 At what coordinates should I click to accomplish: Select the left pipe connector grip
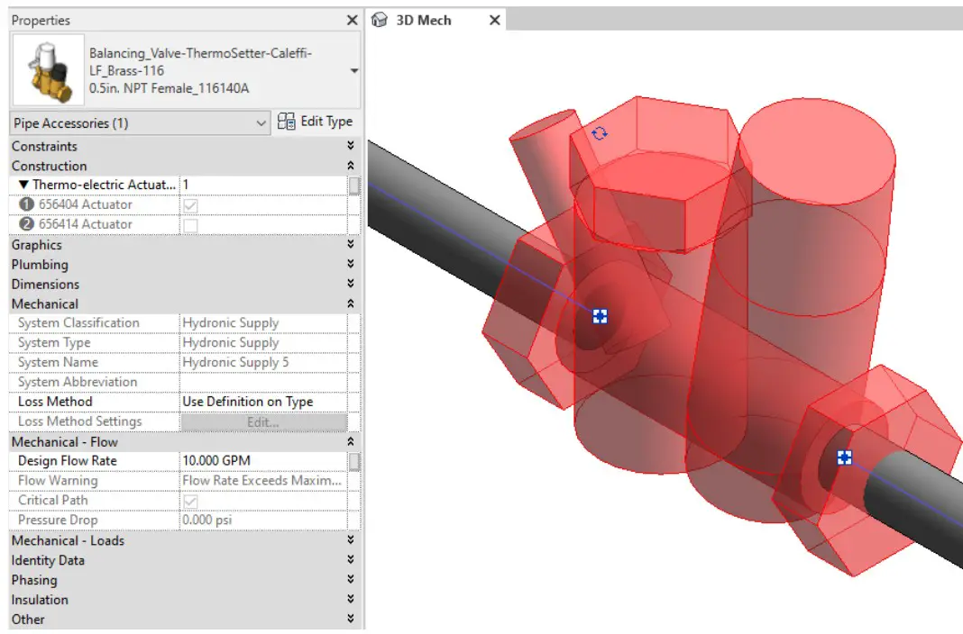(600, 316)
